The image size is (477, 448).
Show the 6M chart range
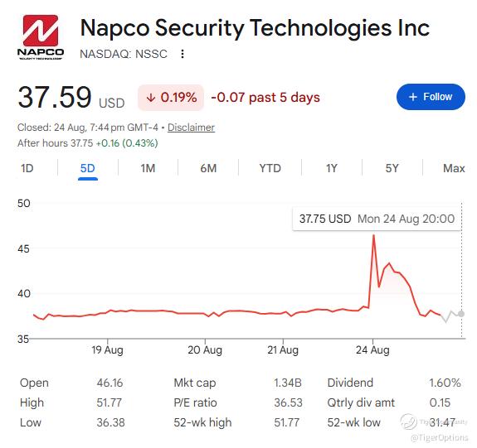coord(208,168)
